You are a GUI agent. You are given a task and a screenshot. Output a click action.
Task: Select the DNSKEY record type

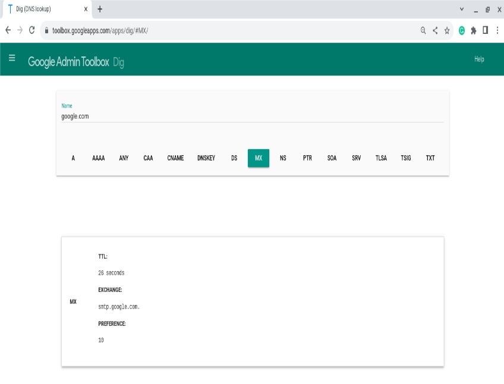click(x=206, y=158)
